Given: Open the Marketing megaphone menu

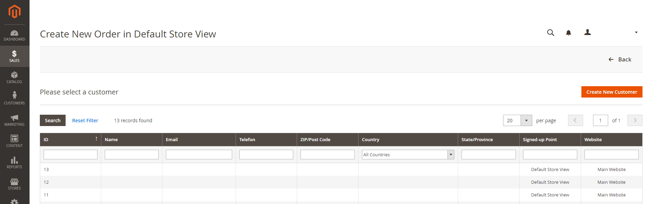Looking at the screenshot, I should tap(14, 120).
